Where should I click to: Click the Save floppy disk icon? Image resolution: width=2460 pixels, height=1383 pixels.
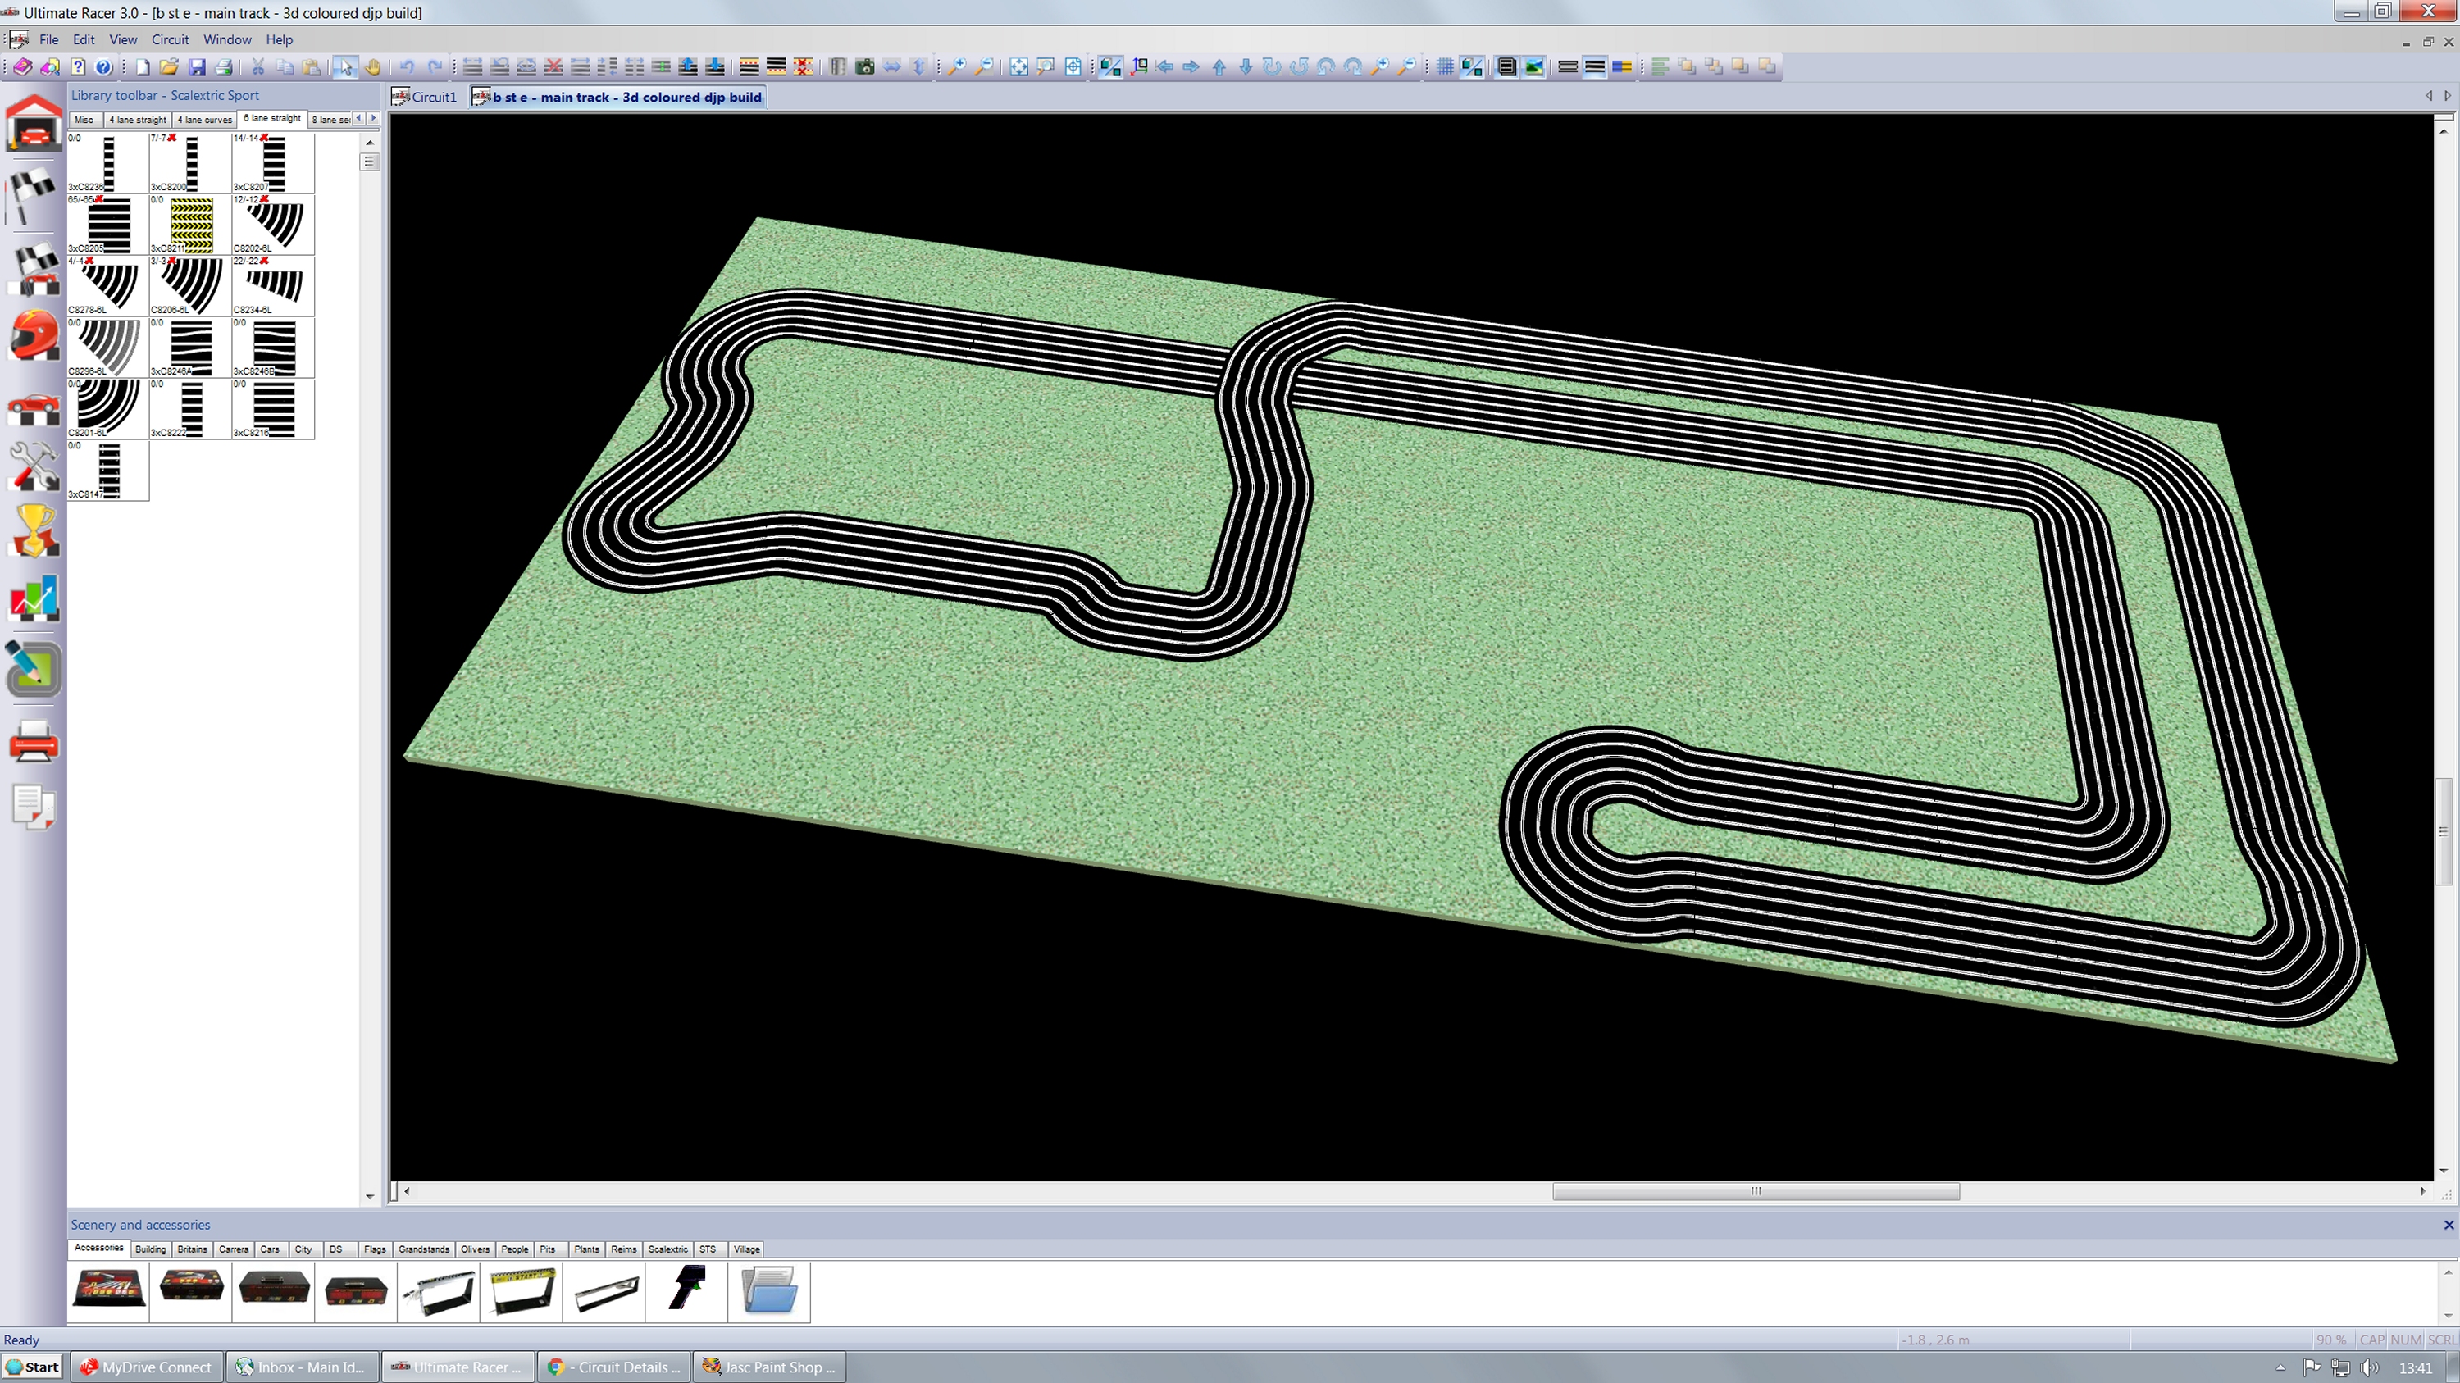[x=197, y=66]
